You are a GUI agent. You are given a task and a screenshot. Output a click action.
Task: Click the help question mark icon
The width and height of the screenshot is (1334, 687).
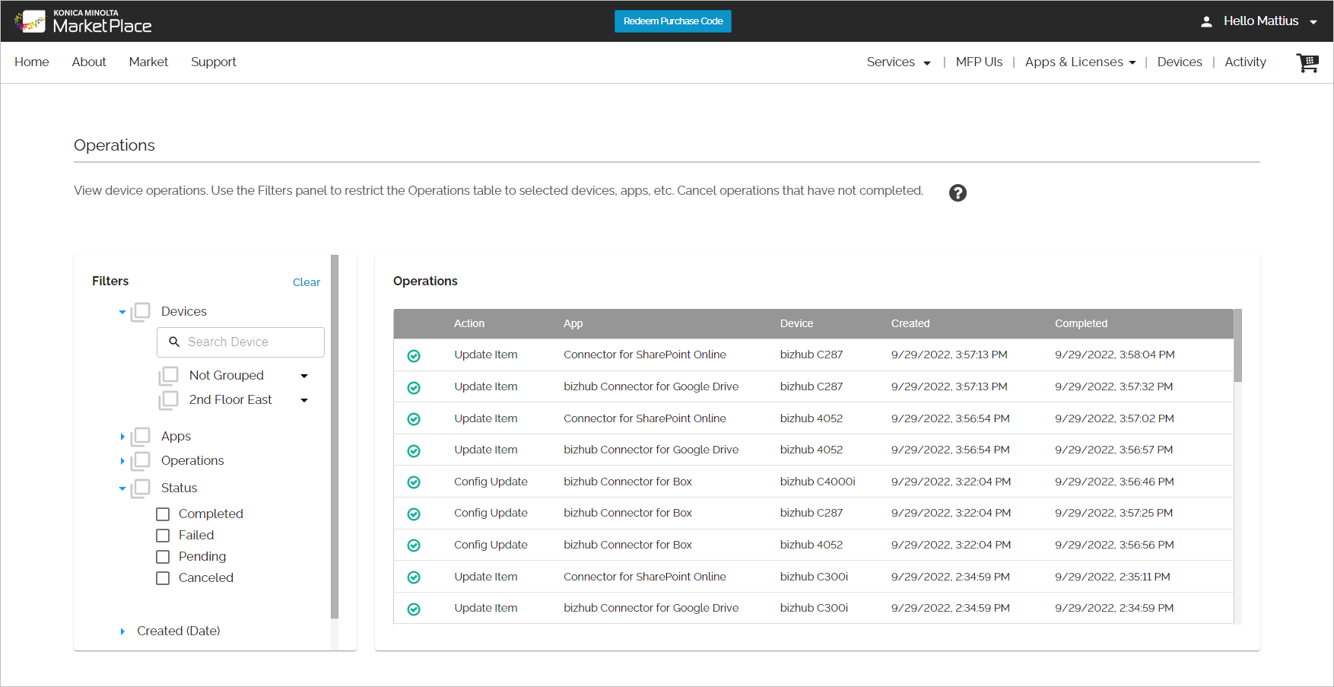(958, 192)
